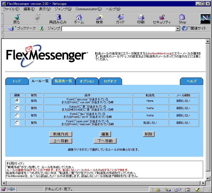The width and height of the screenshot is (212, 193).
Task: Click the FlexMessenger logo image
Action: coord(47,56)
